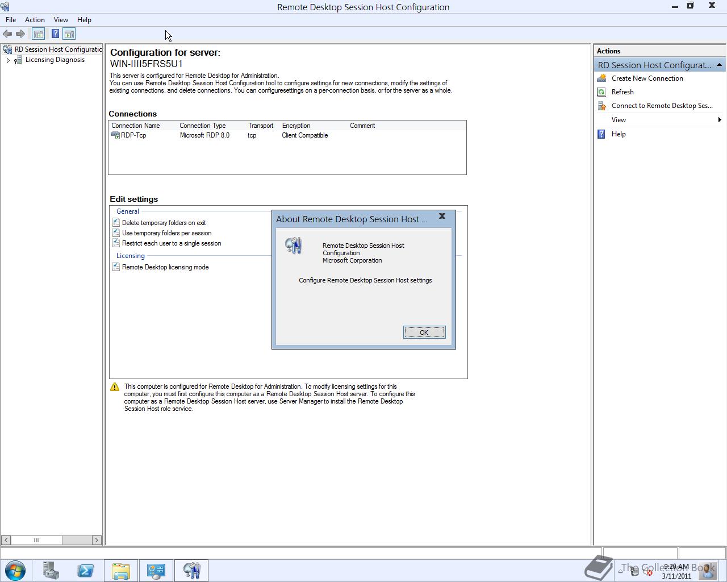The image size is (727, 582).
Task: Open Server Manager from the taskbar
Action: [x=51, y=570]
